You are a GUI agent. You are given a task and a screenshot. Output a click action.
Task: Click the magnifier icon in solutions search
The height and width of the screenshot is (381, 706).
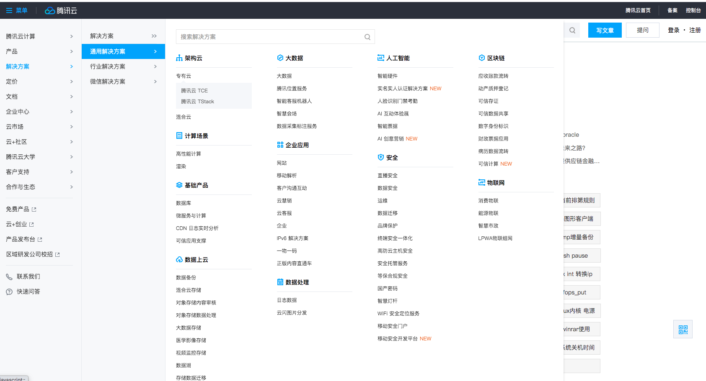367,37
